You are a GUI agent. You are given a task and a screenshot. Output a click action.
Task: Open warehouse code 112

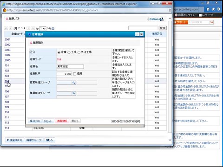coord(7,123)
